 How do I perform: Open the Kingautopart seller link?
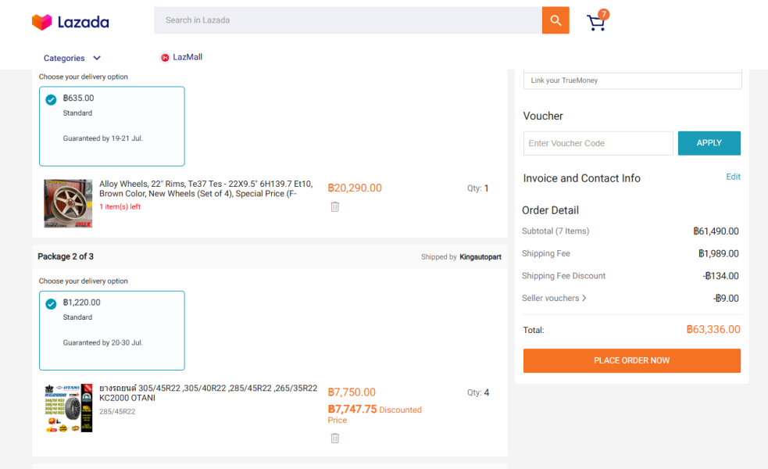click(x=480, y=257)
